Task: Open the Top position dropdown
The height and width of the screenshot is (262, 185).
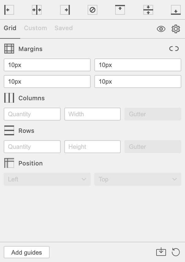Action: pos(138,179)
